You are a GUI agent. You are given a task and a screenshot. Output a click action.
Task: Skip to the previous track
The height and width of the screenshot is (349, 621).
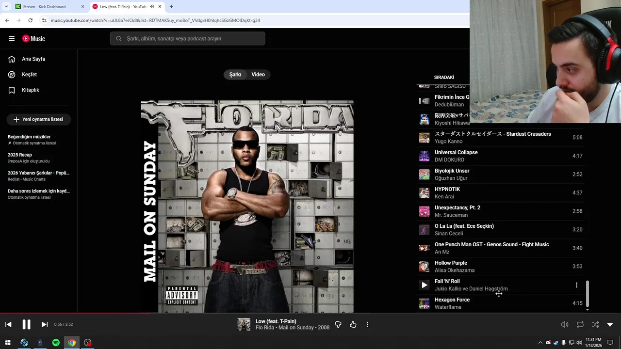coord(8,325)
